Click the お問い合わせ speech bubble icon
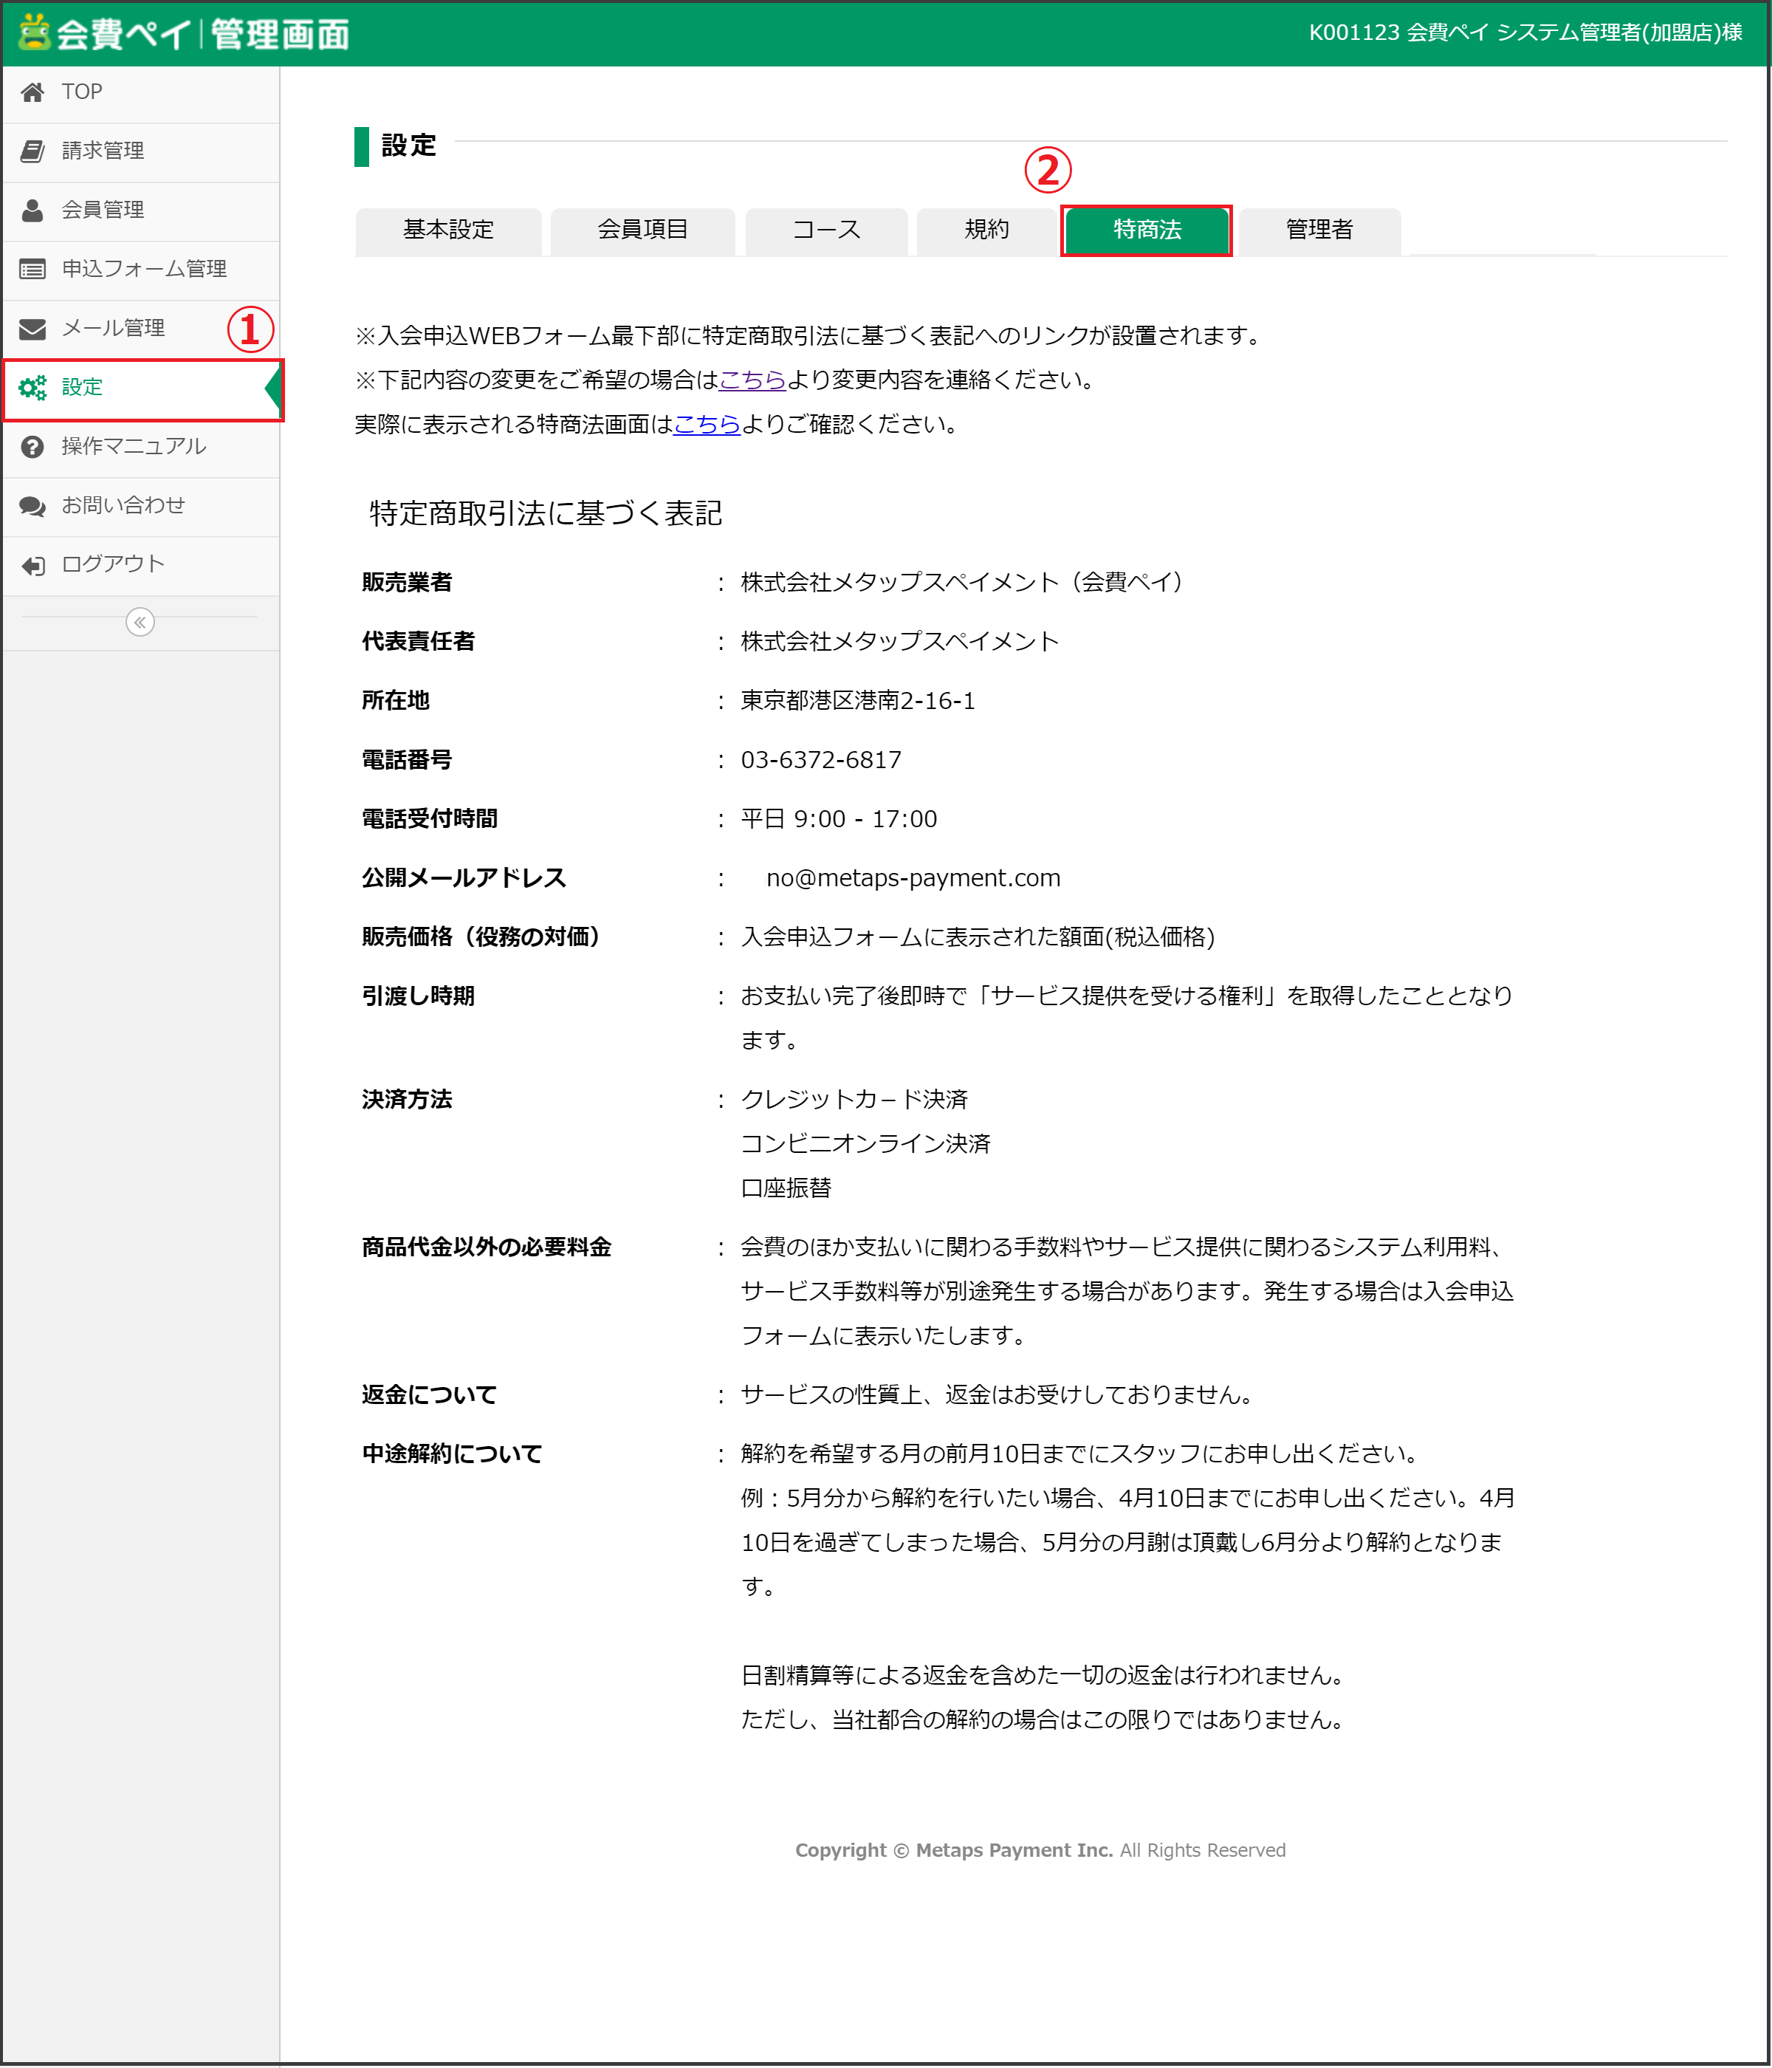Viewport: 1772px width, 2068px height. click(33, 506)
